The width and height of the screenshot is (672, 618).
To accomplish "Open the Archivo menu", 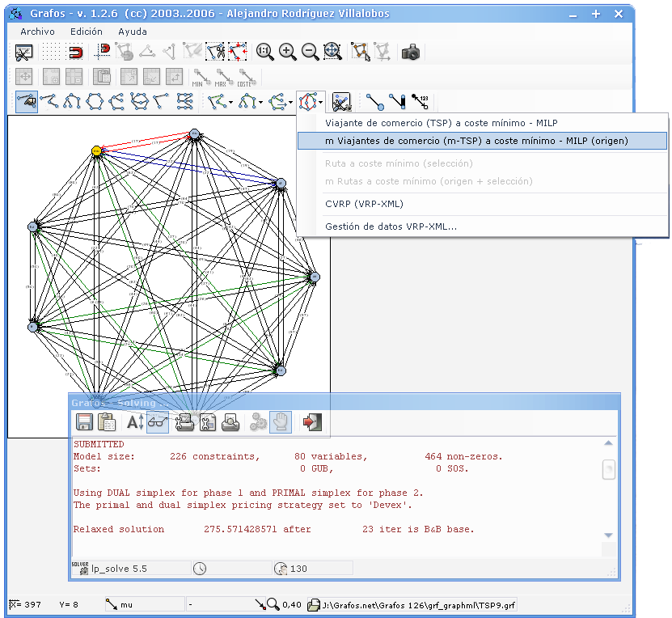I will point(37,32).
